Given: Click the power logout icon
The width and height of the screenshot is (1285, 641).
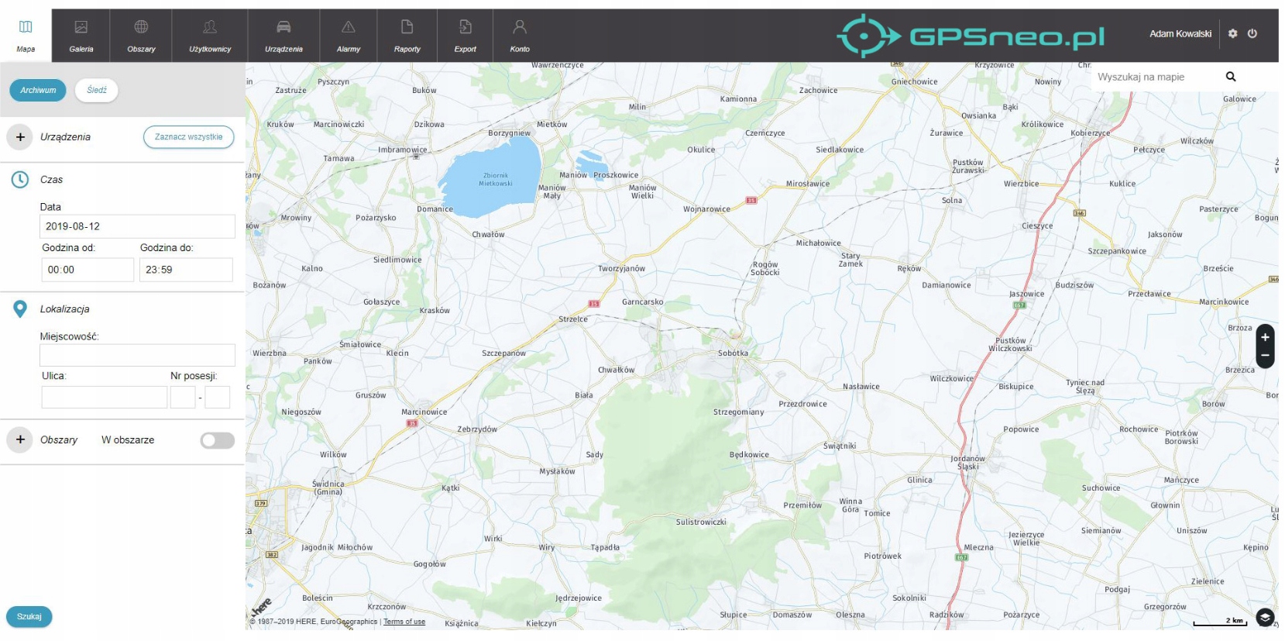Looking at the screenshot, I should pos(1252,33).
